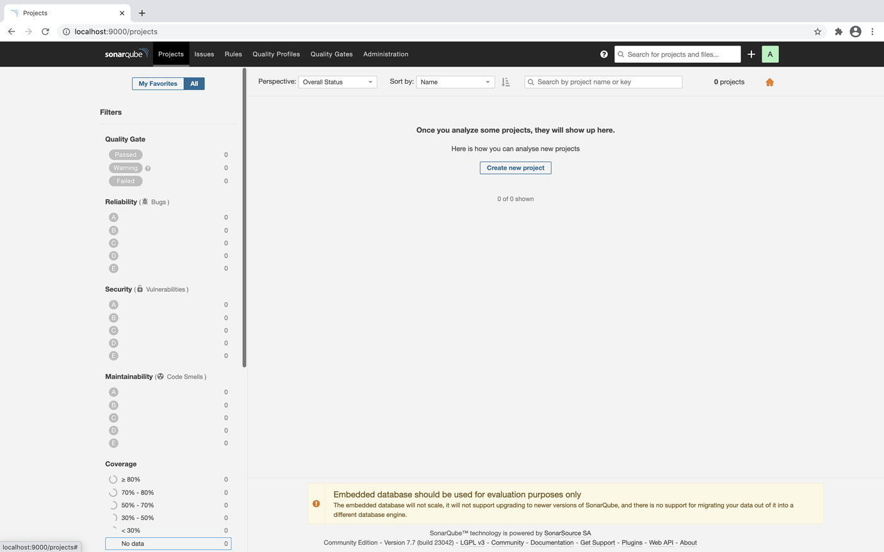This screenshot has width=884, height=552.
Task: Open Chrome's three-dot menu
Action: pyautogui.click(x=872, y=31)
